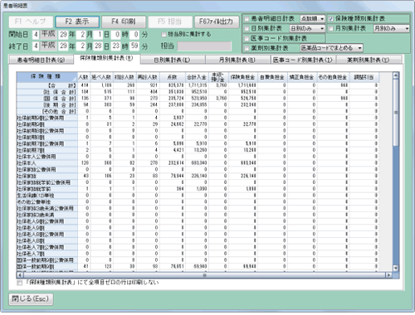Screen dimensions: 415x315
Task: Check the 薬剤別集計表 checkbox
Action: pyautogui.click(x=247, y=48)
